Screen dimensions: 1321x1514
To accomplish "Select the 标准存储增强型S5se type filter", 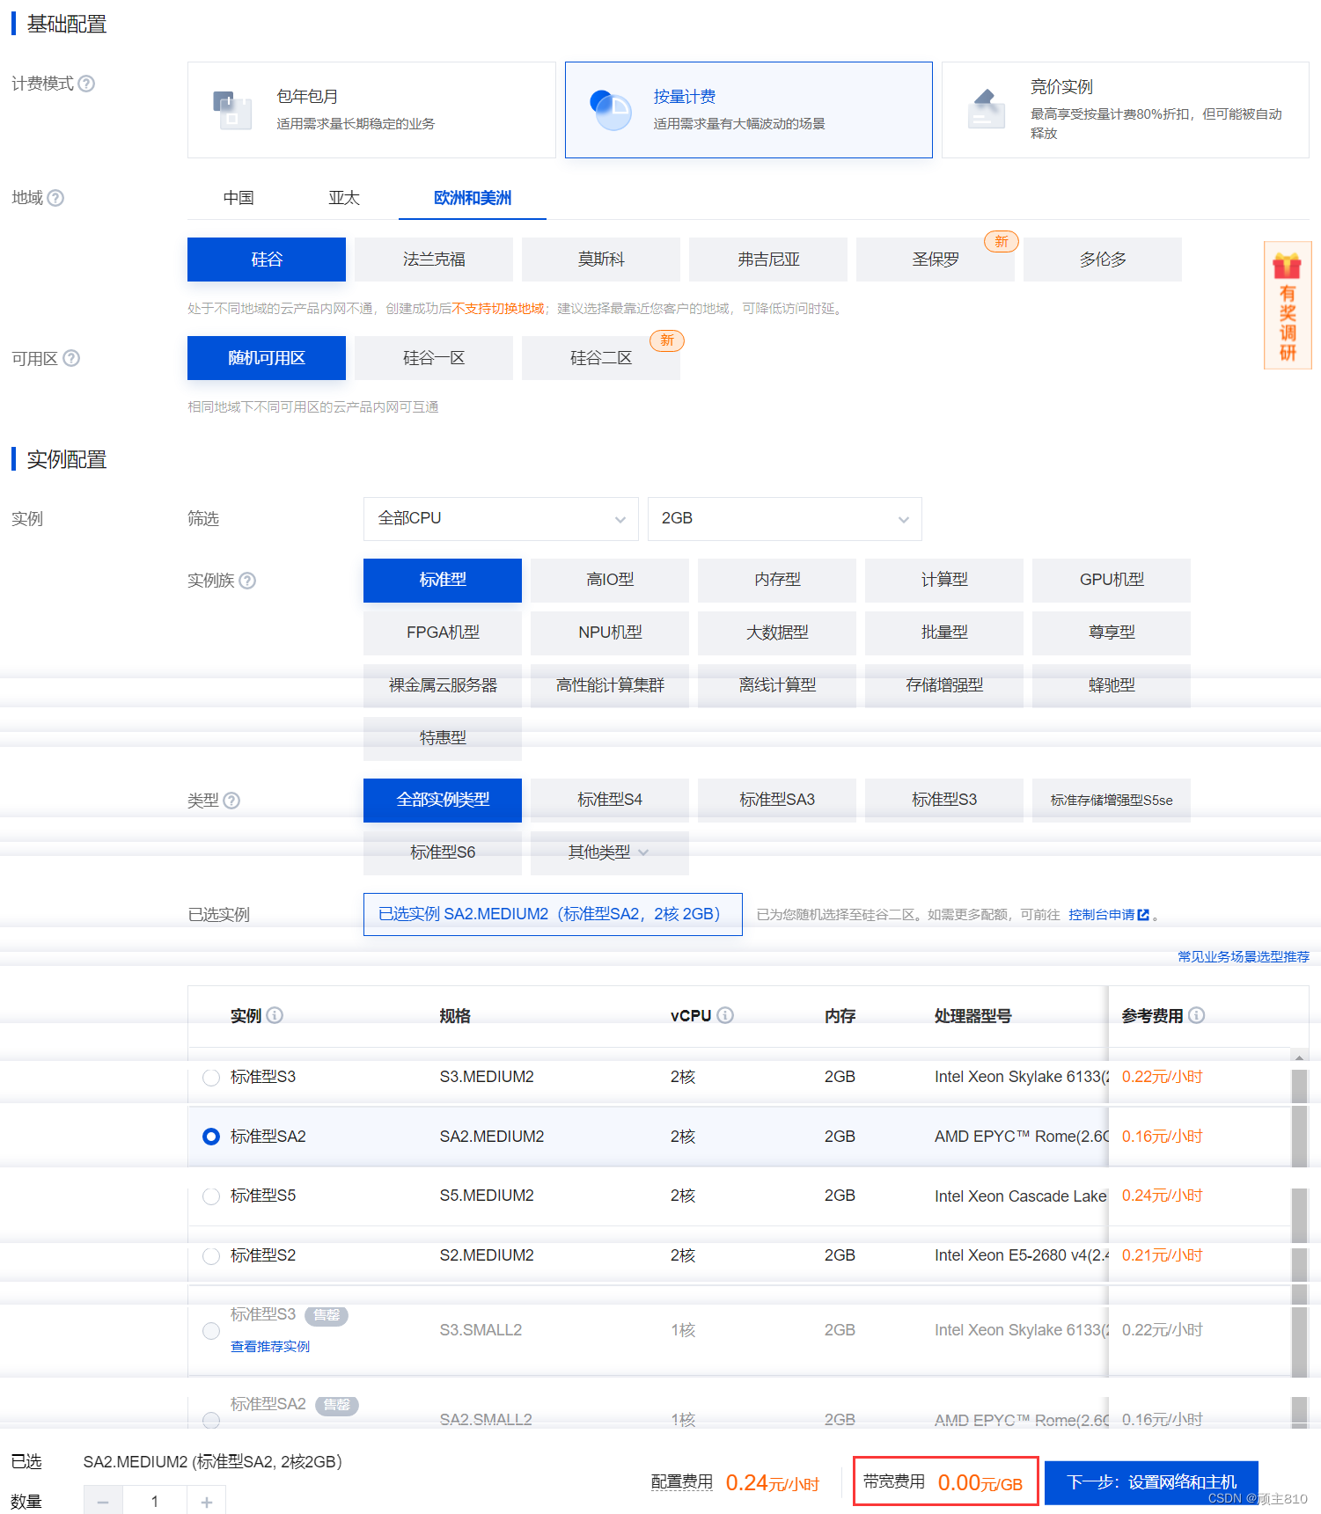I will pos(1112,801).
